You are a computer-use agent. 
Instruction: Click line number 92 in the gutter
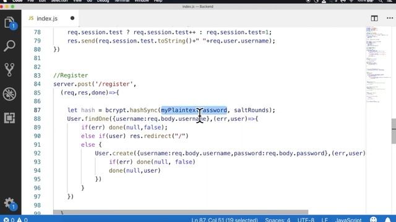pyautogui.click(x=37, y=154)
